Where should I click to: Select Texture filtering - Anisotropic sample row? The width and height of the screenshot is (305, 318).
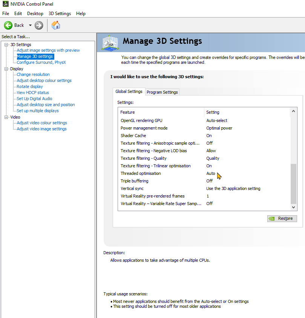pos(204,143)
